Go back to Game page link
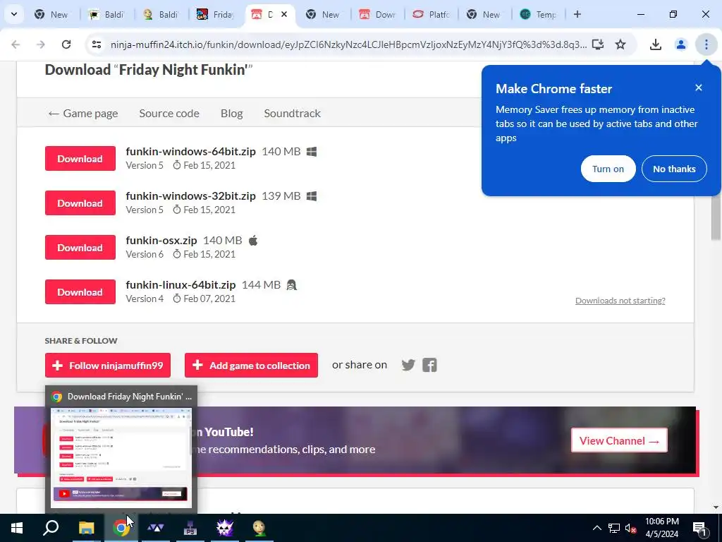 (x=83, y=114)
